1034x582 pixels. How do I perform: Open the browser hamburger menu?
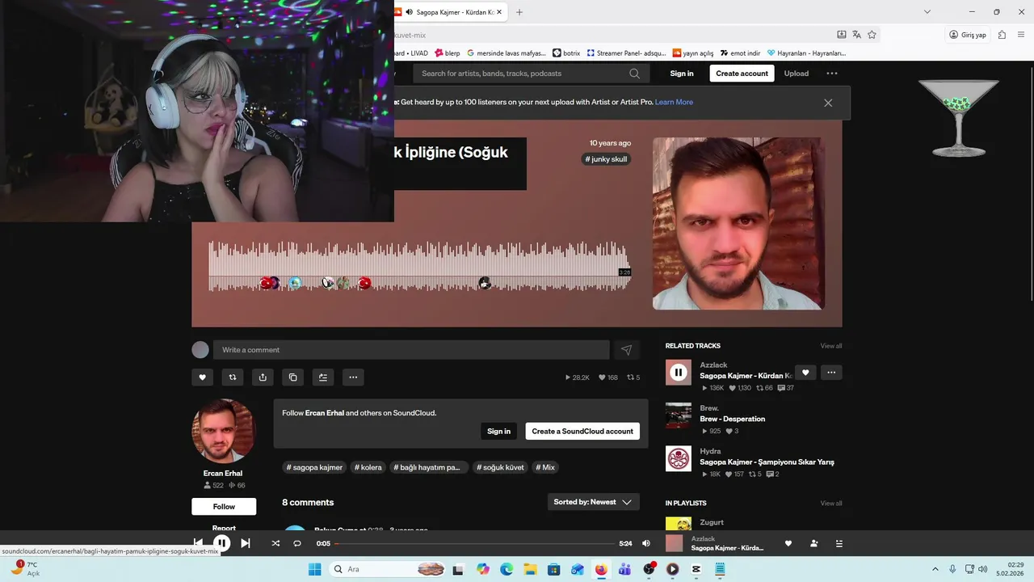pos(1021,35)
